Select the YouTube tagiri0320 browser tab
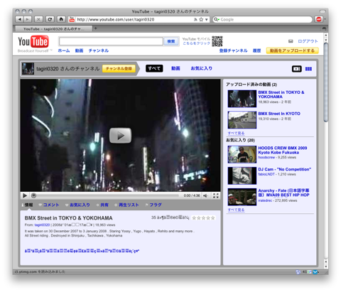The image size is (341, 292). [53, 29]
